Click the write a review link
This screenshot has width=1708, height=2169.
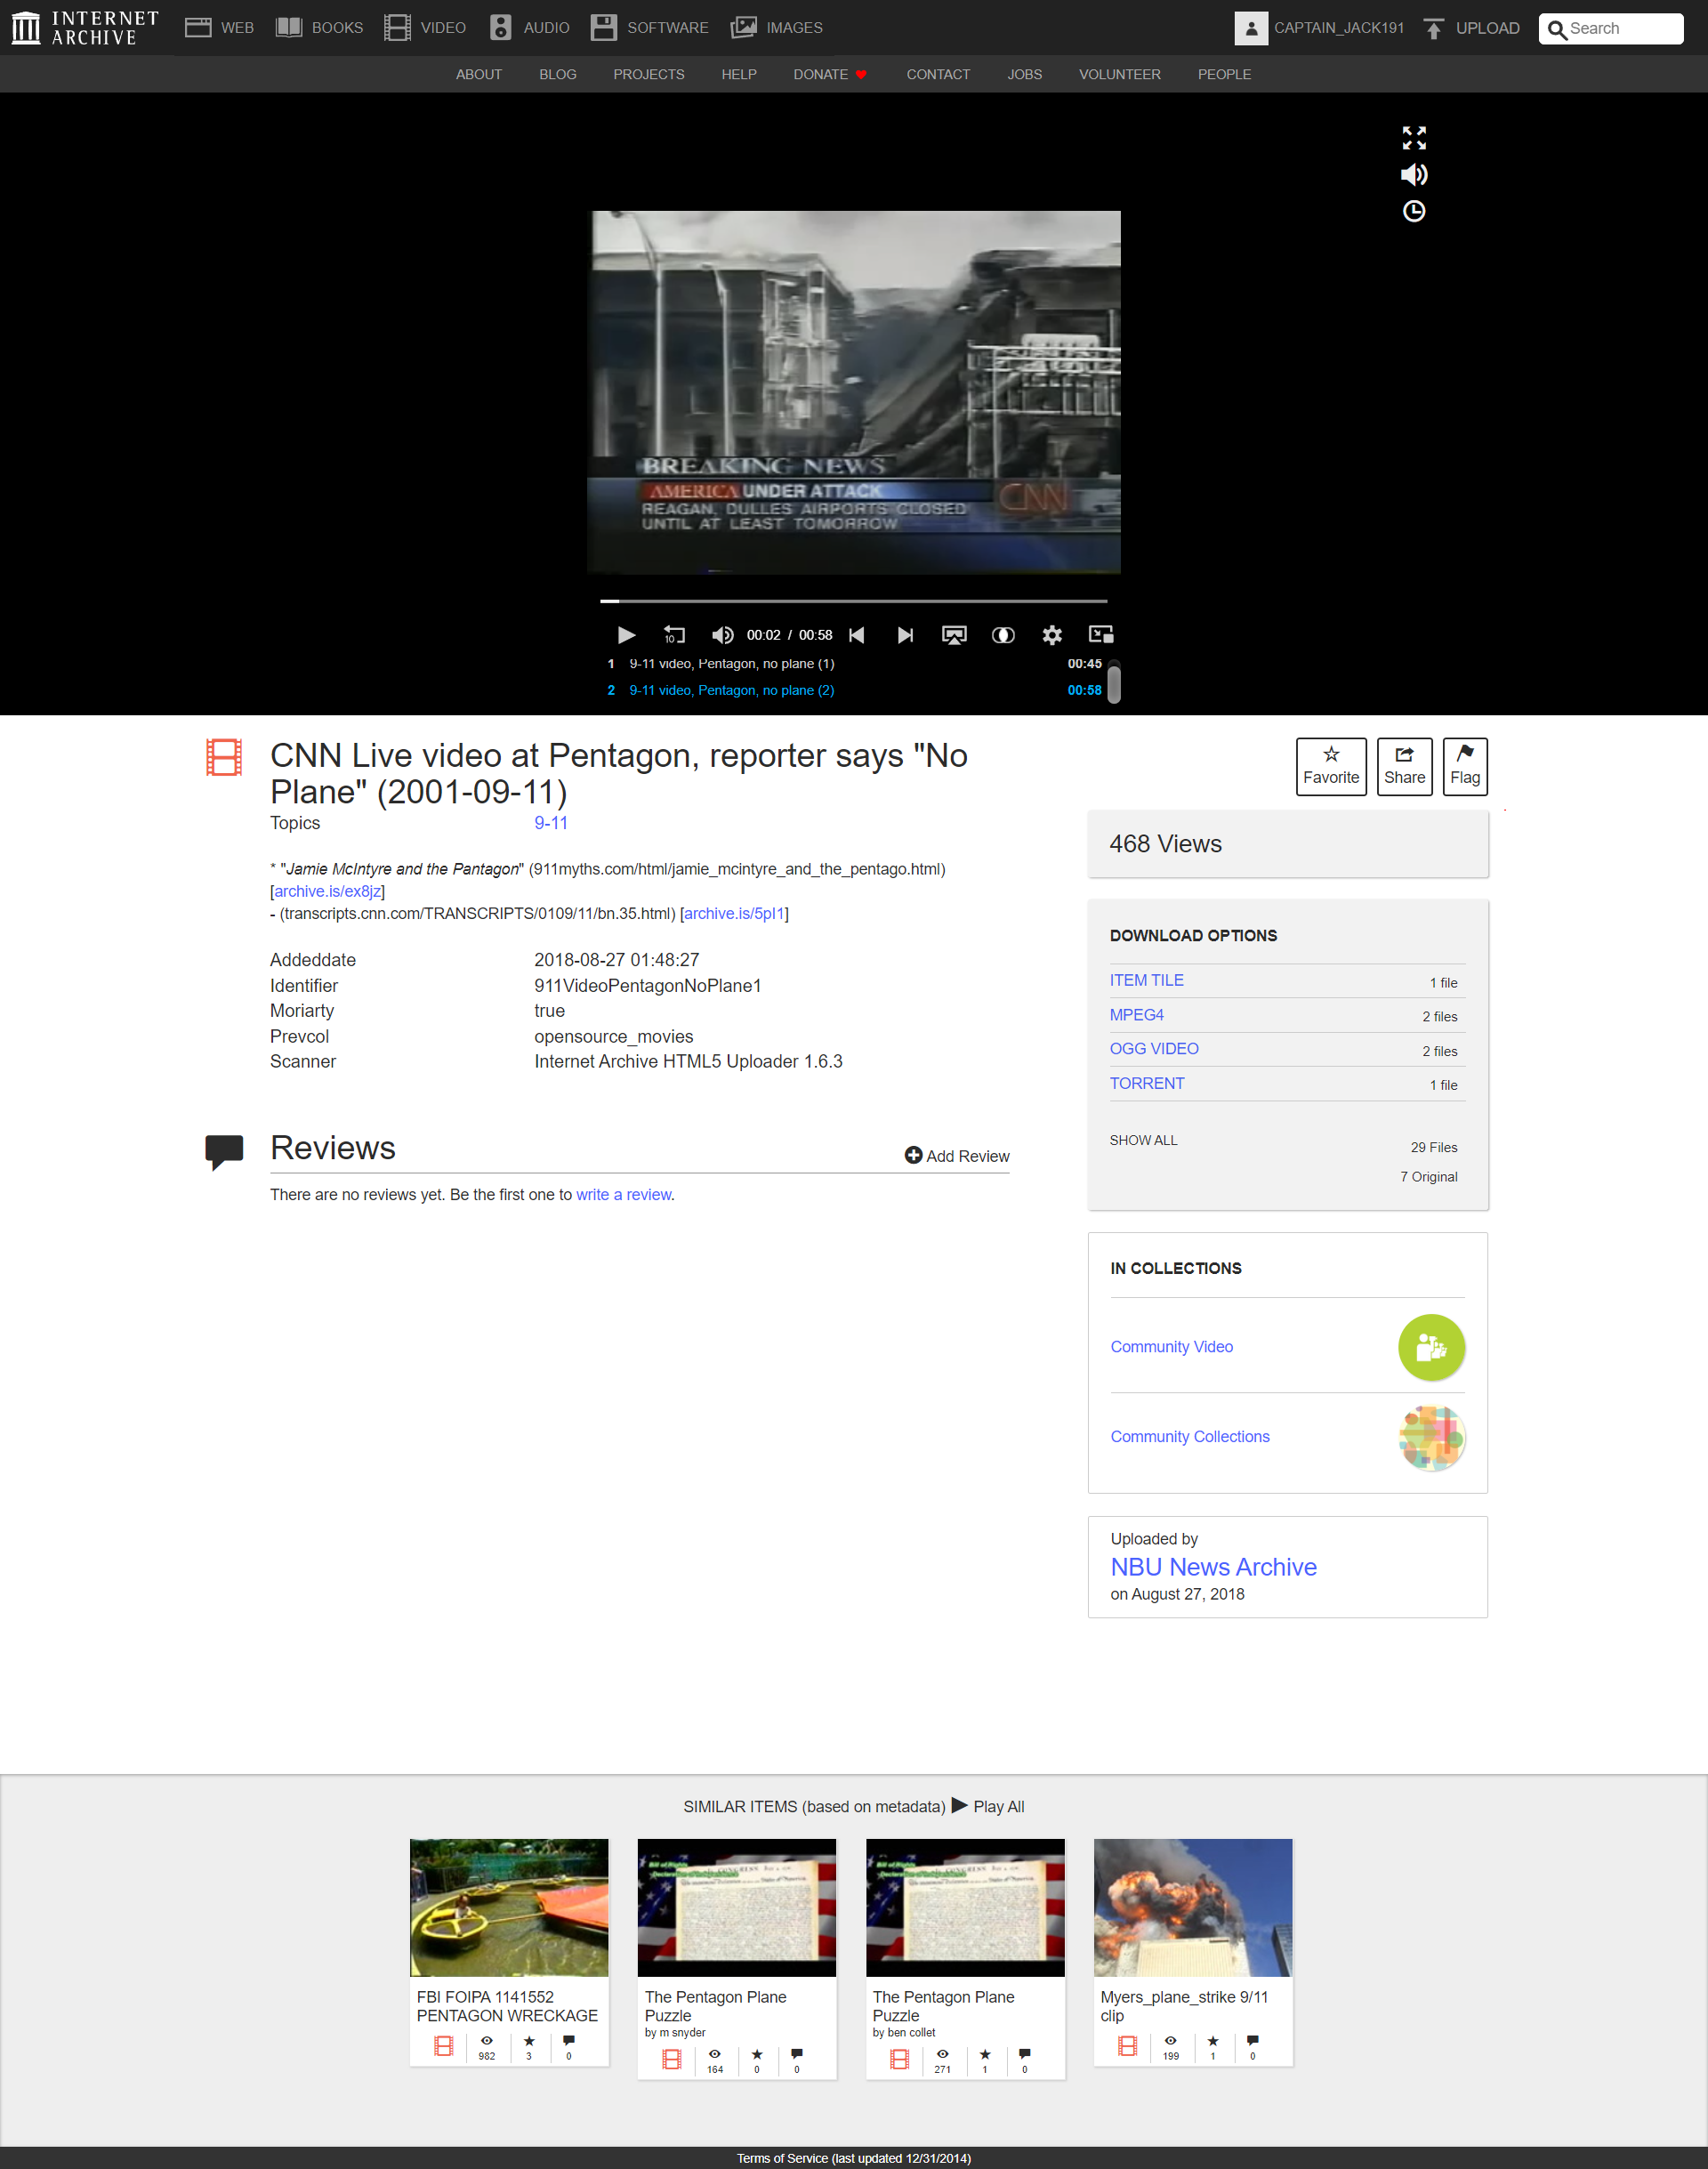point(623,1194)
